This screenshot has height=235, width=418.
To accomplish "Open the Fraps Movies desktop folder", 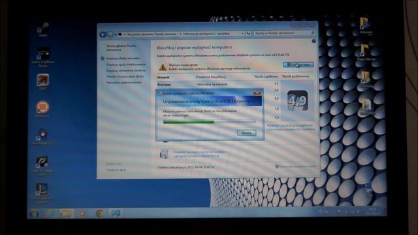I will pyautogui.click(x=366, y=52).
